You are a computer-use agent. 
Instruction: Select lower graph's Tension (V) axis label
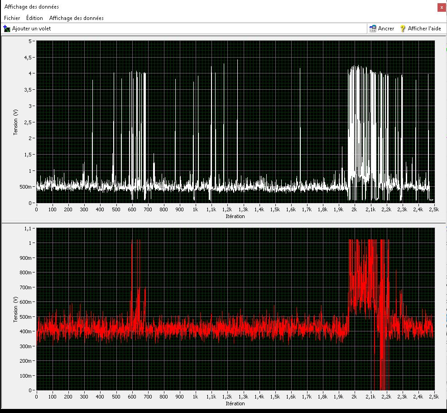16,309
